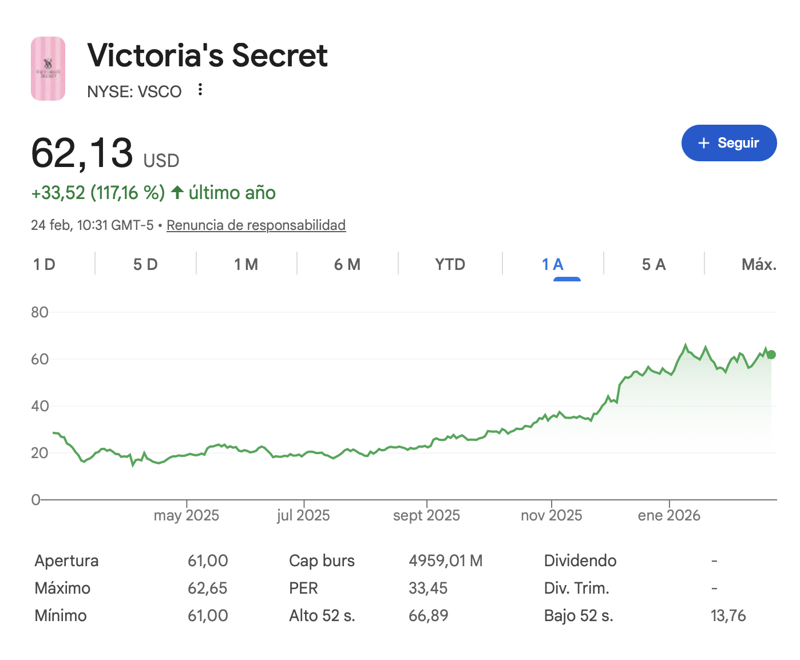Viewport: 800px width, 660px height.
Task: Click the plus icon in Seguir button
Action: click(x=704, y=143)
